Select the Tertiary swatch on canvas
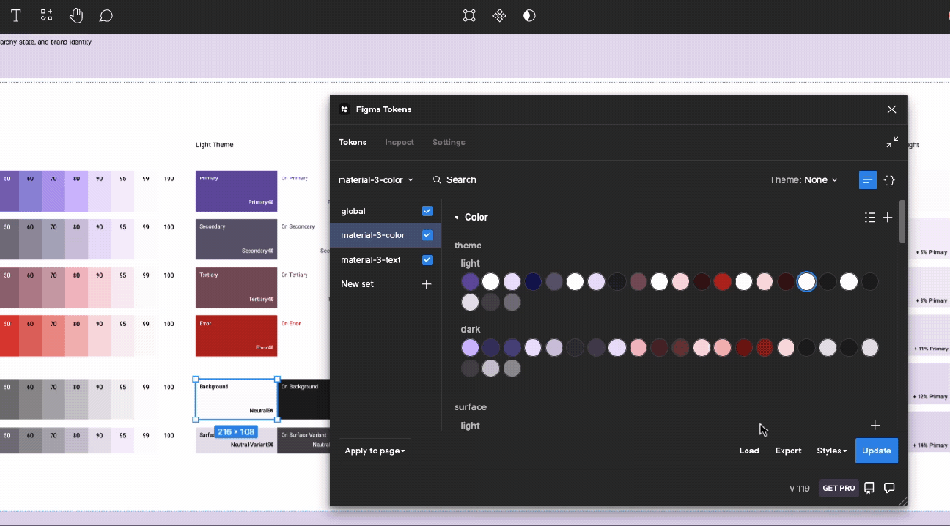This screenshot has width=950, height=526. (x=237, y=288)
